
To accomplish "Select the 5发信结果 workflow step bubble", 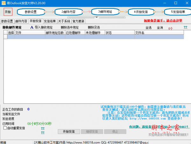I will (x=177, y=12).
